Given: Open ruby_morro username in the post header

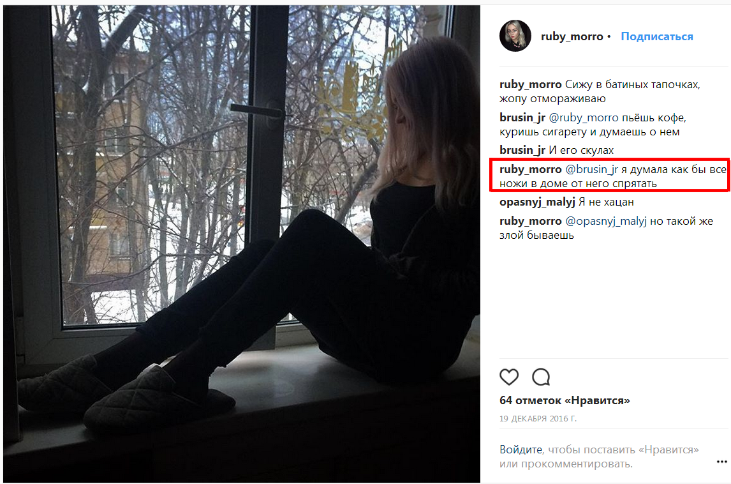Looking at the screenshot, I should click(572, 36).
